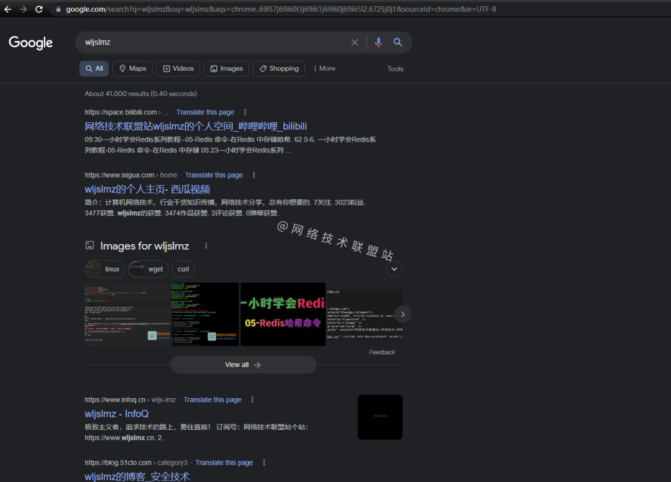Image resolution: width=671 pixels, height=482 pixels.
Task: Open the second dark terminal image thumbnail
Action: coord(205,314)
